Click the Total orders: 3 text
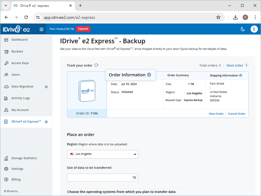Screen dimensions: 261x196 [210, 66]
